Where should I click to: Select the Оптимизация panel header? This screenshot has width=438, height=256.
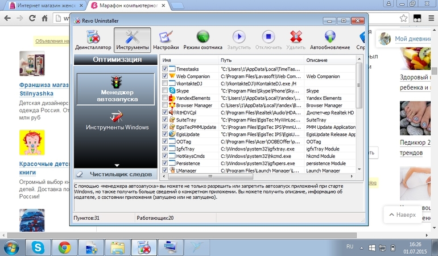click(x=115, y=60)
